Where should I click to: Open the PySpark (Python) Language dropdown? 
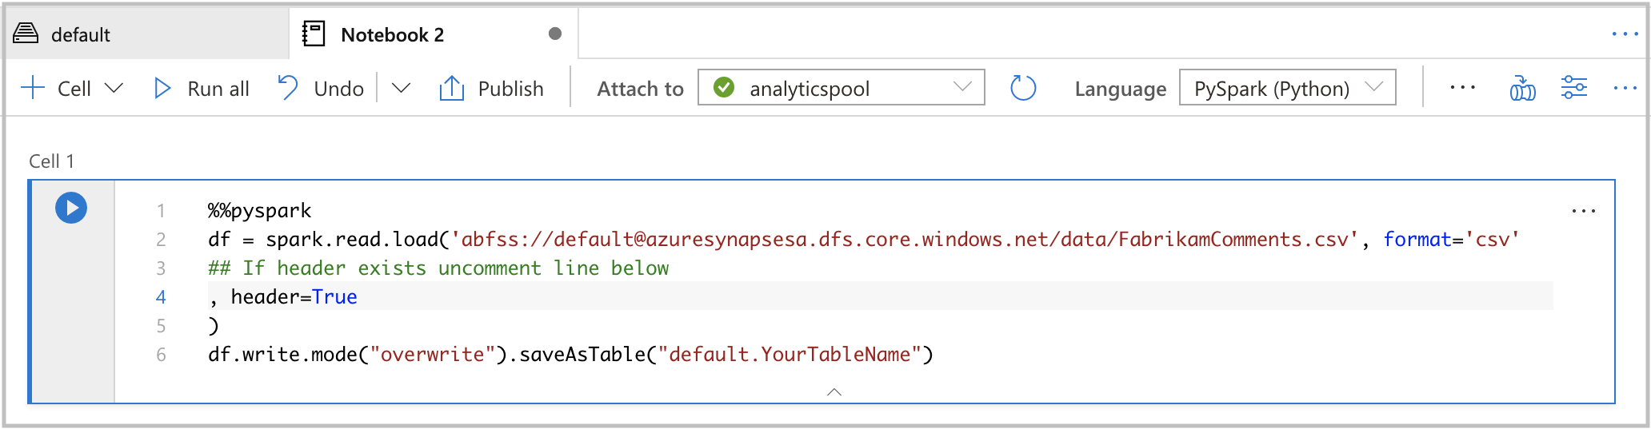pyautogui.click(x=1287, y=88)
